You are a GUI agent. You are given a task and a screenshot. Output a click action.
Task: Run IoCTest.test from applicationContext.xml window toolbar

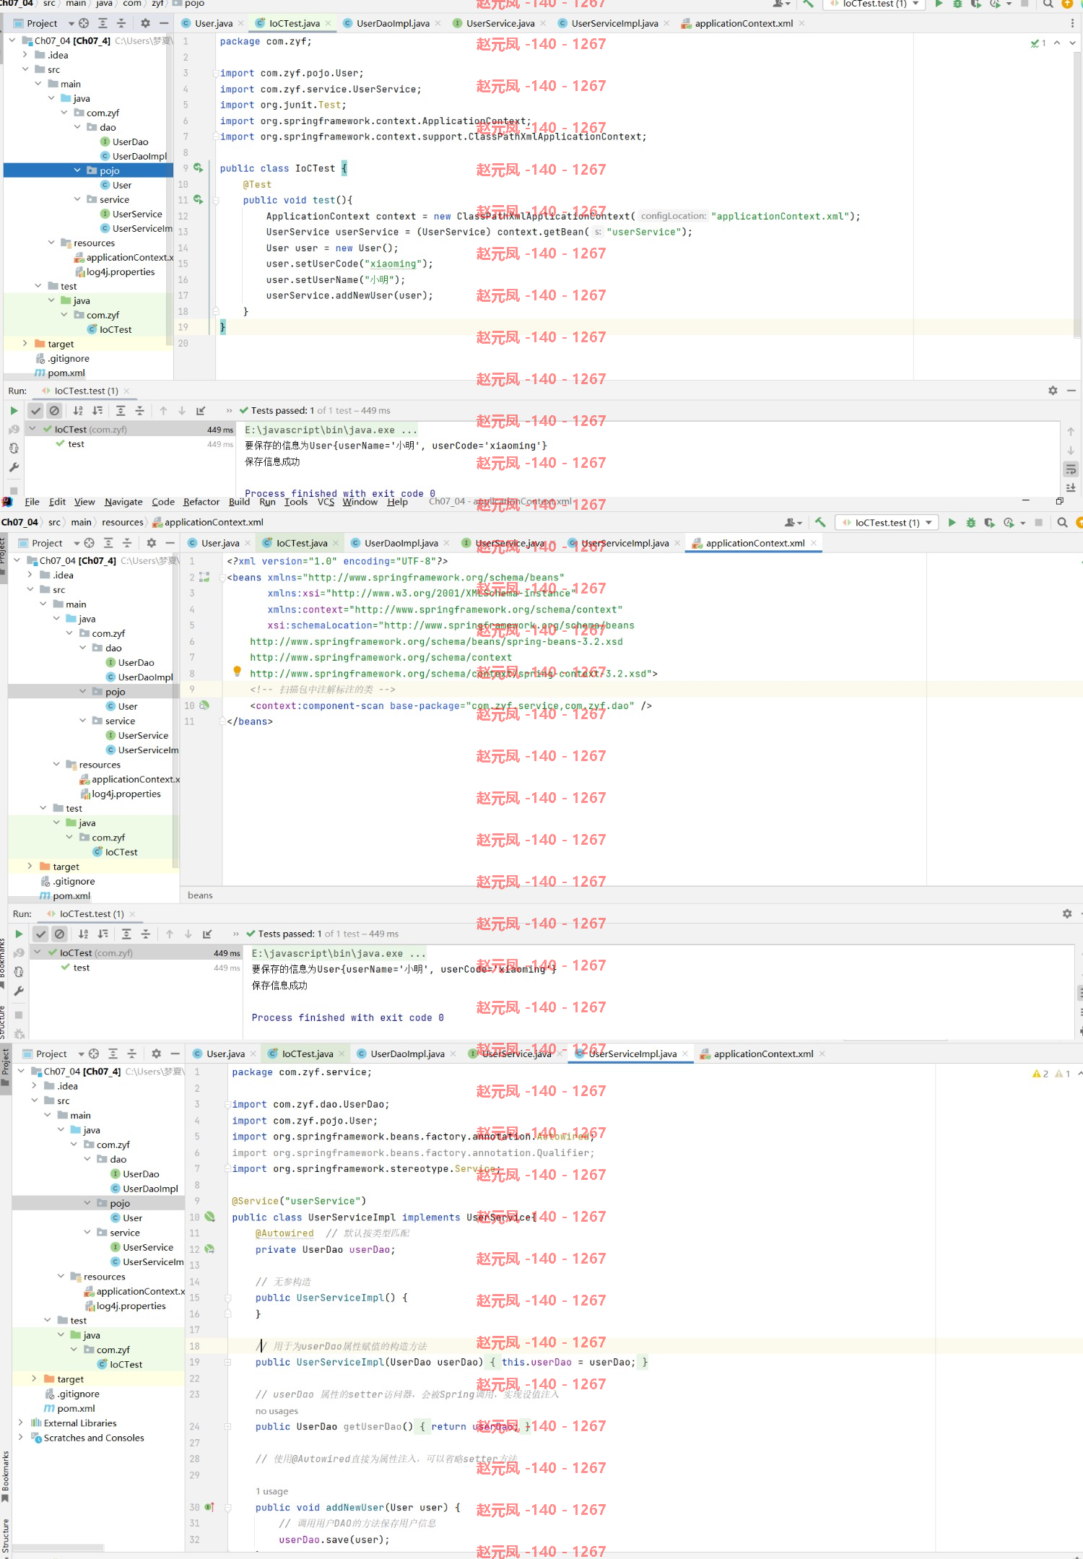(x=952, y=522)
